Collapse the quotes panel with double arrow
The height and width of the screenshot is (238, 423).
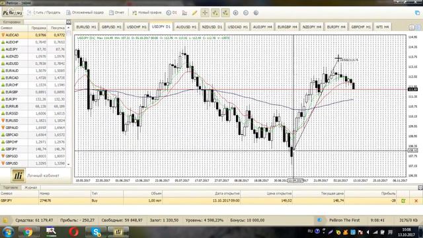tap(69, 22)
